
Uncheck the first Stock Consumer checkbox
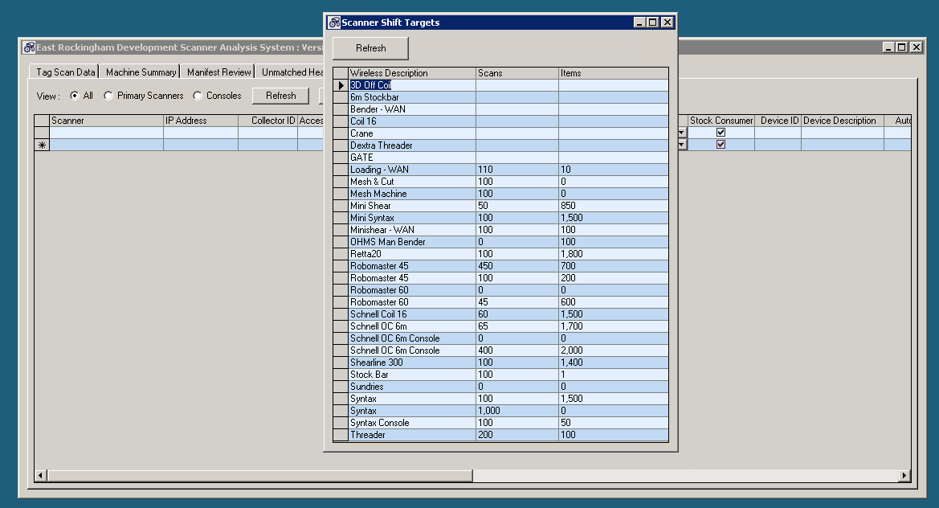pos(721,132)
